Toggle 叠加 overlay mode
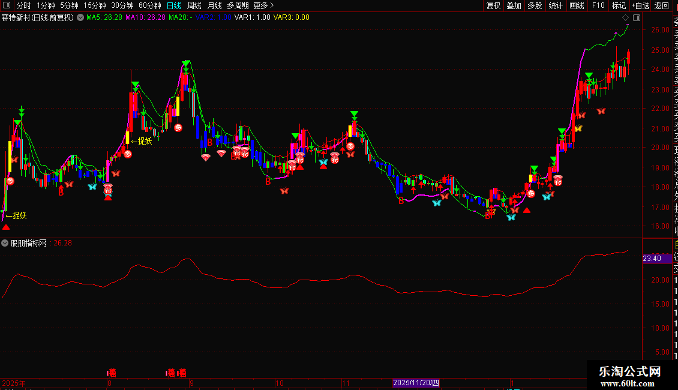The height and width of the screenshot is (390, 678). (514, 5)
